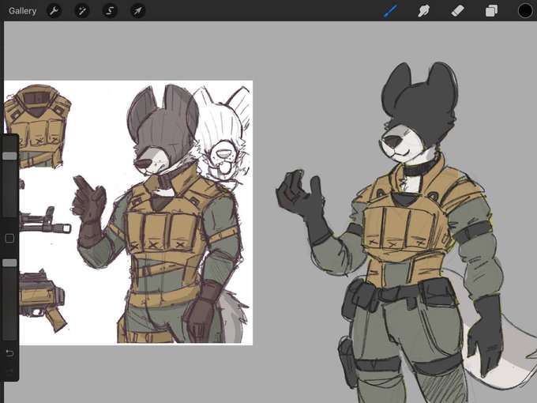Open the black active color swatch
Screen dimensions: 537x403
pos(525,11)
